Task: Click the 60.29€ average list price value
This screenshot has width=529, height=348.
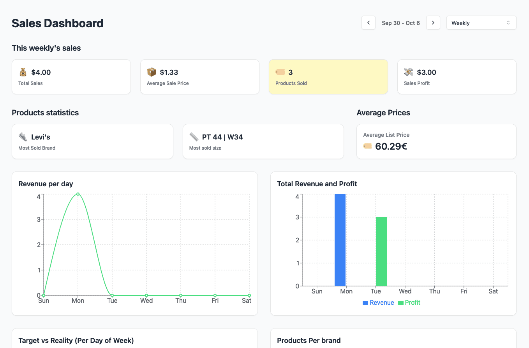Action: pyautogui.click(x=391, y=147)
